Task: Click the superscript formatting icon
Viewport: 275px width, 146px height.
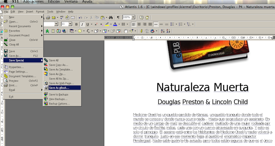Action: tap(96, 24)
